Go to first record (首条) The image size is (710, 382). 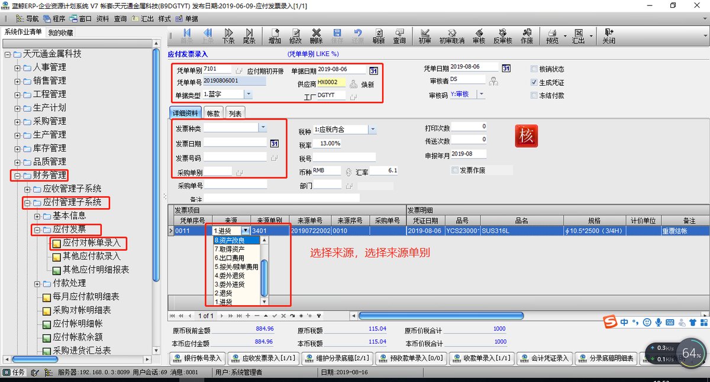coord(187,36)
